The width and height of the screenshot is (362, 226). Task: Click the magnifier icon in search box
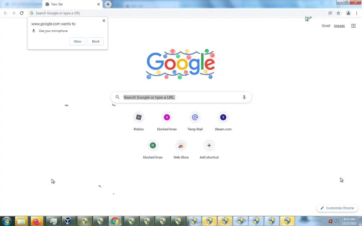pos(117,97)
